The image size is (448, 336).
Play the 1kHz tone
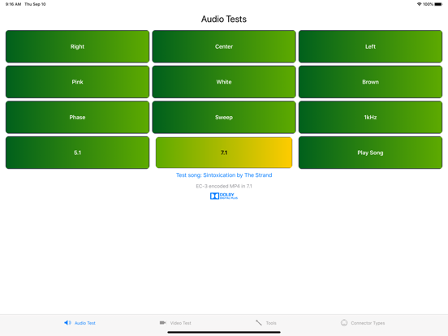(370, 118)
